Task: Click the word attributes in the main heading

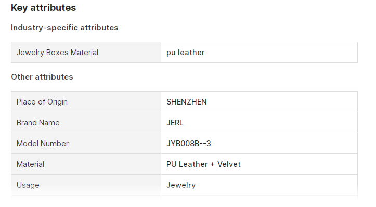Action: coord(53,8)
